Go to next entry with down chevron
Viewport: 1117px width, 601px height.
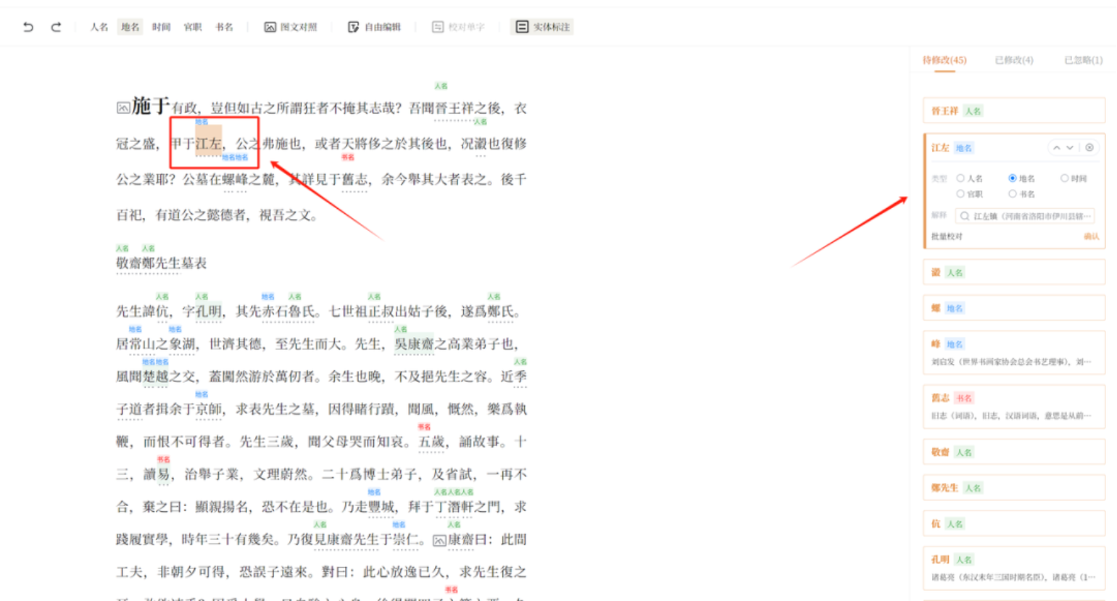click(x=1070, y=148)
